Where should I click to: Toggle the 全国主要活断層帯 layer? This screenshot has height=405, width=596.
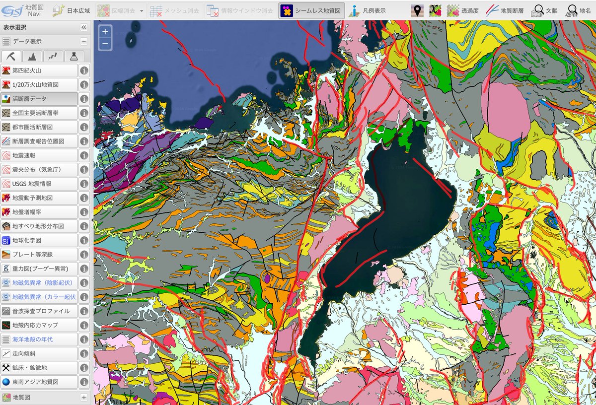click(39, 113)
